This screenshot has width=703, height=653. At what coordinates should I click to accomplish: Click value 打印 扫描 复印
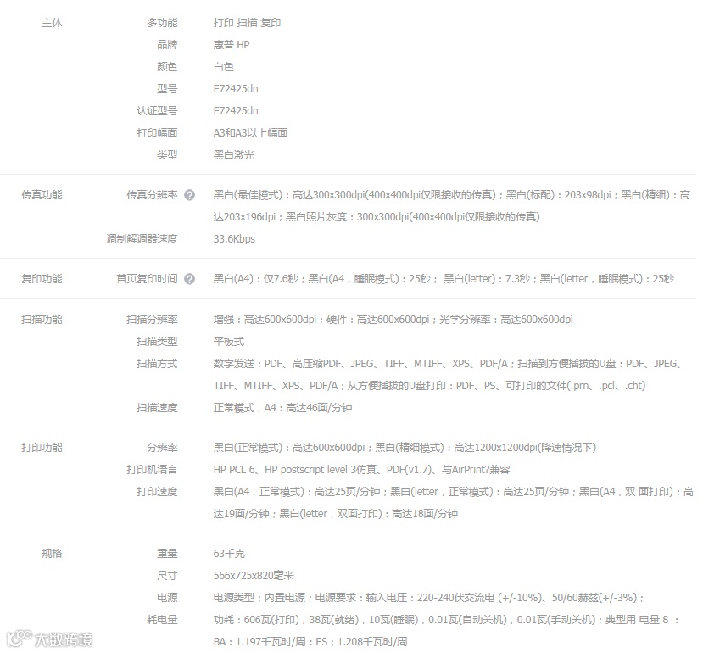tap(247, 23)
